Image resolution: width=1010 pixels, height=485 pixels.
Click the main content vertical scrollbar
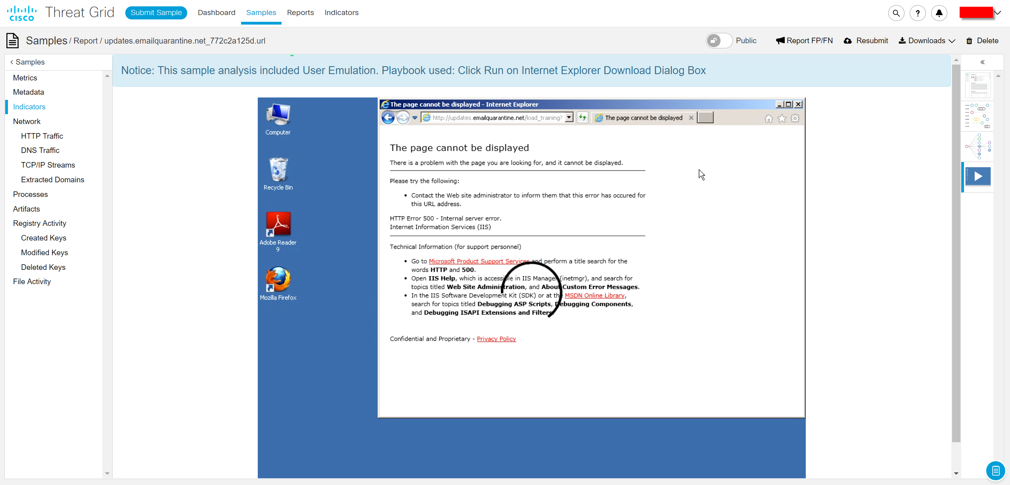[x=956, y=254]
